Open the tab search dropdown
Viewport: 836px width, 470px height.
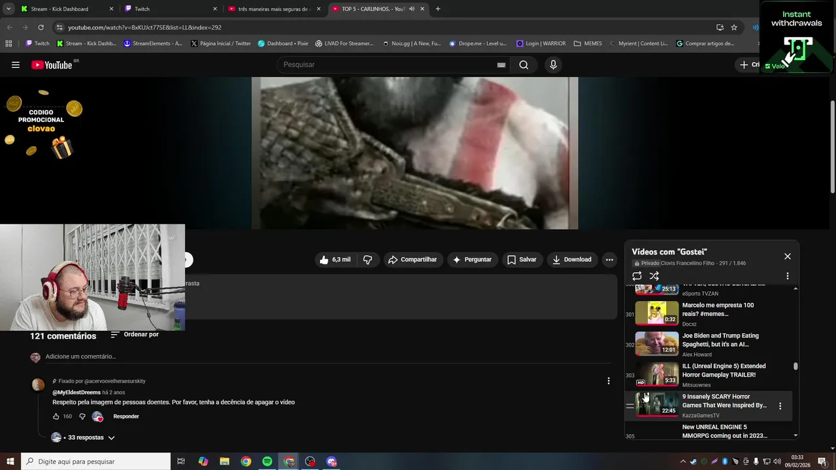coord(8,9)
